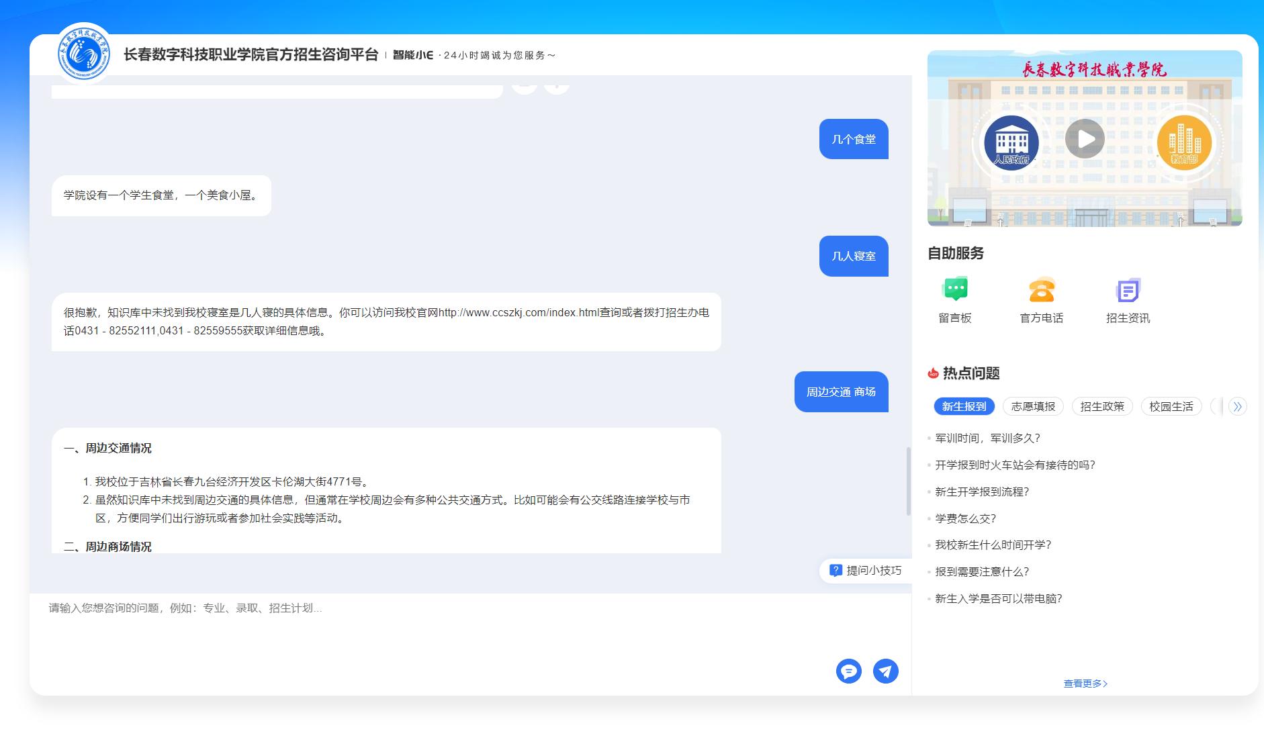Click the 自助服务 section heading
The height and width of the screenshot is (748, 1264).
(x=956, y=253)
